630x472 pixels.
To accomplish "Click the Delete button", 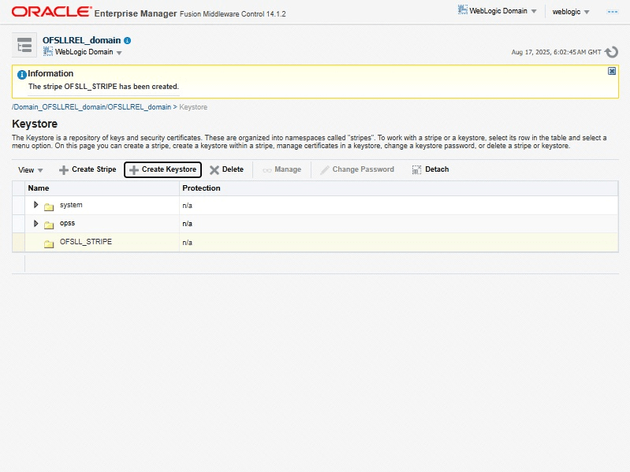I will pos(226,169).
